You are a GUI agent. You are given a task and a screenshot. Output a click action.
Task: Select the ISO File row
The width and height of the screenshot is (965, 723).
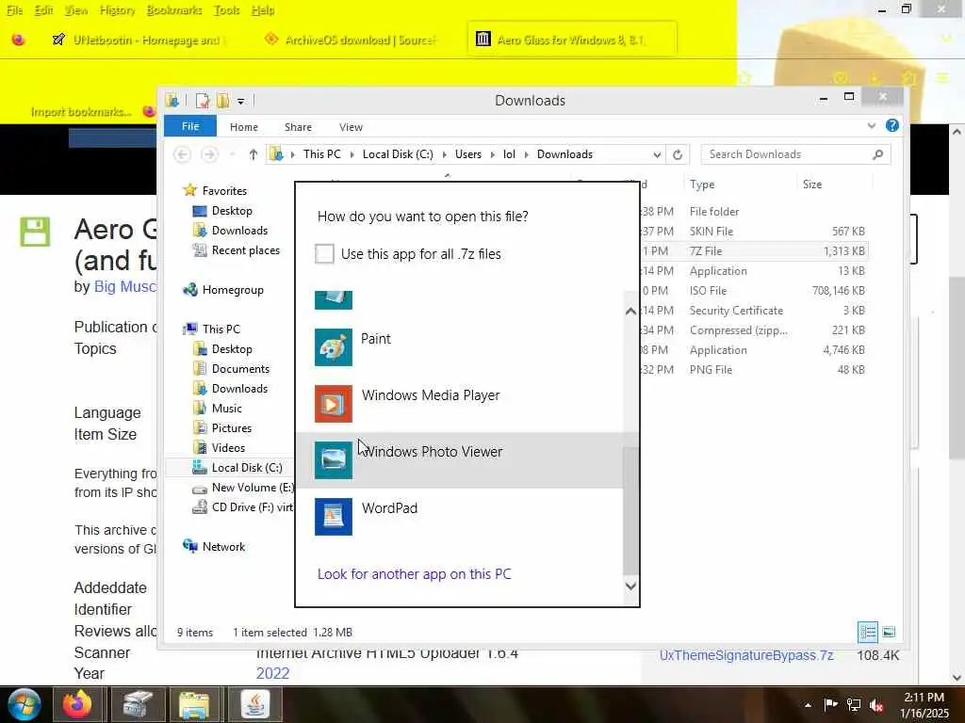coord(754,290)
